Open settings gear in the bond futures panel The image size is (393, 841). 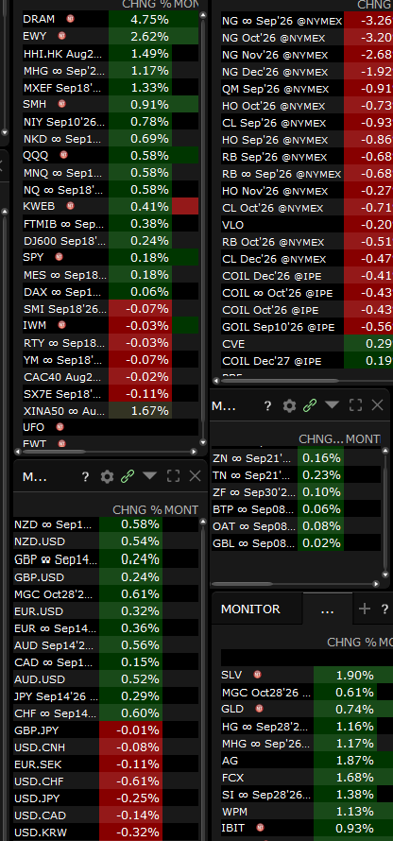289,405
